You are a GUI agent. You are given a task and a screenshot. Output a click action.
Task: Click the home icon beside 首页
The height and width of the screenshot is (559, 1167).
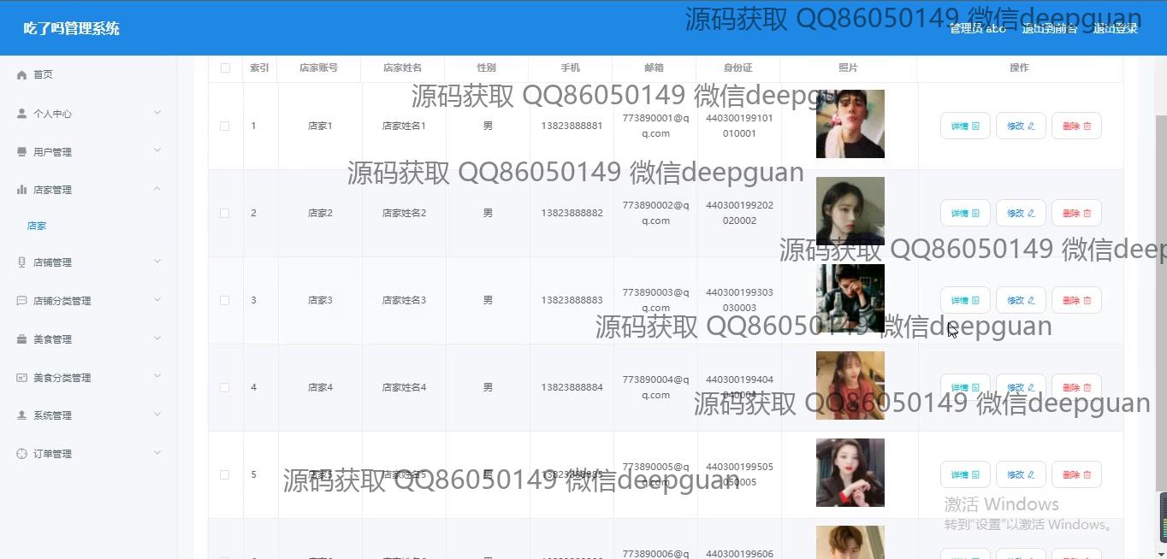click(22, 75)
